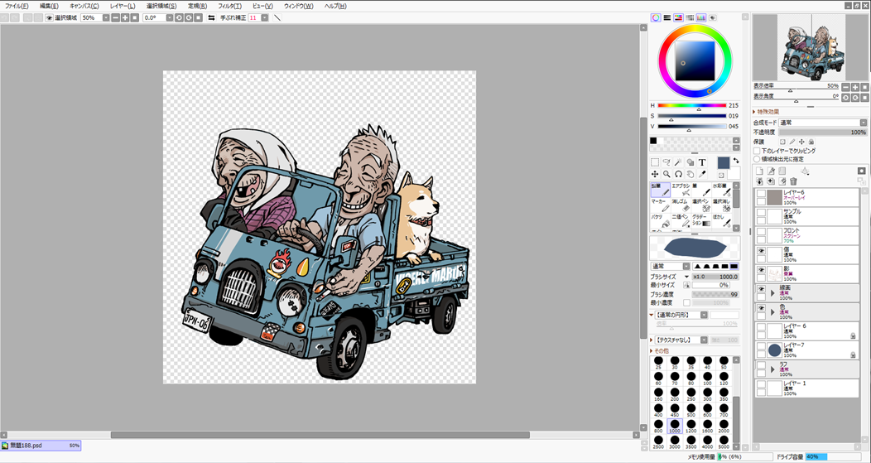Open the 【テクスチャなし】 texture dropdown

pos(679,340)
